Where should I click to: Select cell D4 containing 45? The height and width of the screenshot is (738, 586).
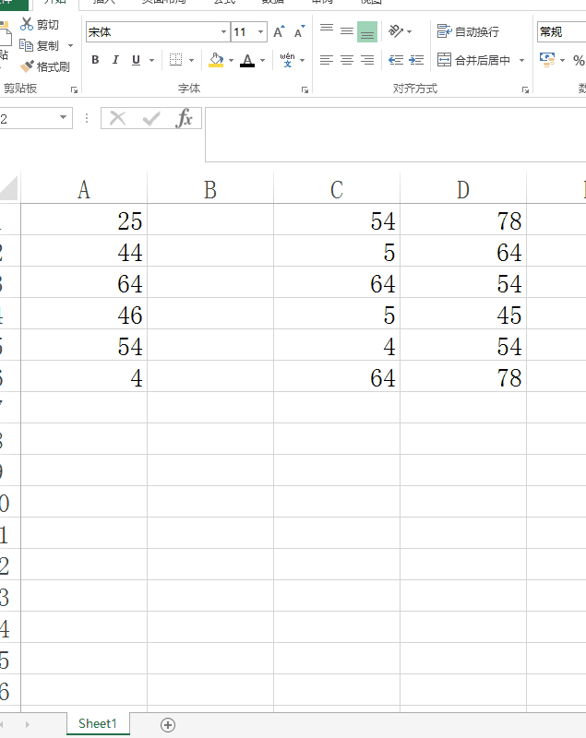pyautogui.click(x=463, y=314)
